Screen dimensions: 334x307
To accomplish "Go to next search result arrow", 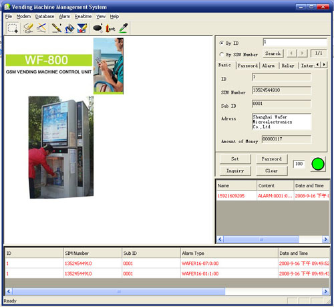I will pyautogui.click(x=303, y=54).
